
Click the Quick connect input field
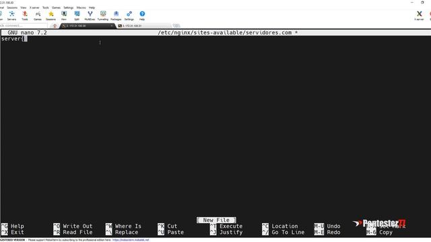point(24,26)
